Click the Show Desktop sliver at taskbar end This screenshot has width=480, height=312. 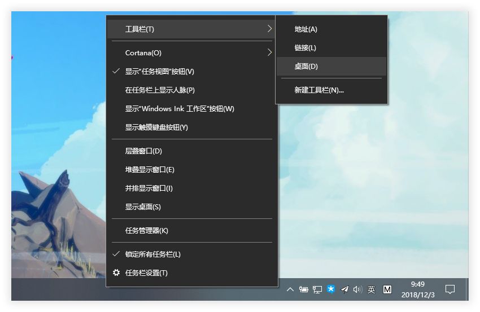(x=467, y=289)
